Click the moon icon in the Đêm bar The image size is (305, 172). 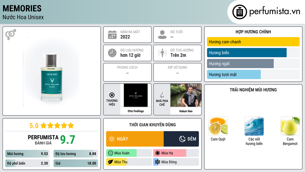[182, 139]
